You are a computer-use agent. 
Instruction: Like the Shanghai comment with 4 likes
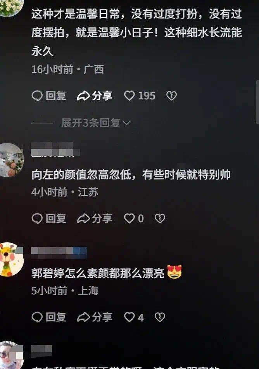pyautogui.click(x=134, y=317)
